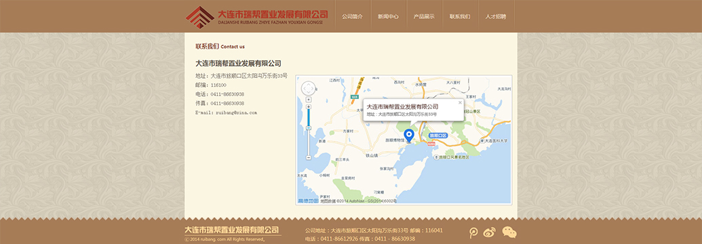Viewport: 702px width, 244px height.
Task: Click the map zoom slider handle
Action: [309, 128]
